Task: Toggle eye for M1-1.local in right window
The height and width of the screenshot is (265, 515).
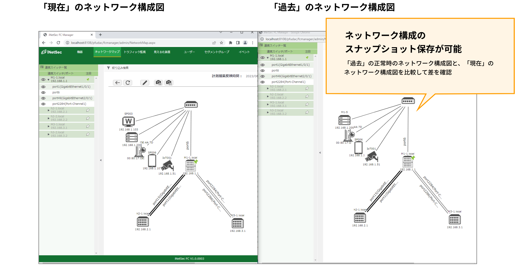Action: [x=262, y=57]
